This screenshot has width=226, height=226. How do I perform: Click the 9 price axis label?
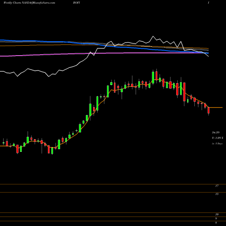[216, 218]
